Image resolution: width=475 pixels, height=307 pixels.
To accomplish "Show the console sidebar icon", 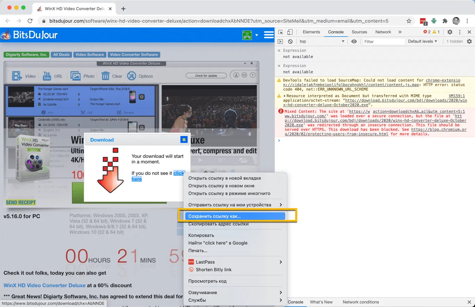I will [280, 41].
